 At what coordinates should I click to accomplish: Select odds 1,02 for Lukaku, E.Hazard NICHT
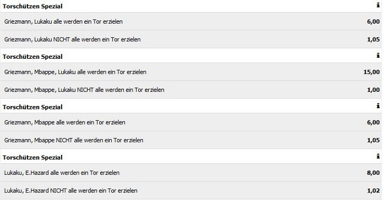pyautogui.click(x=373, y=191)
